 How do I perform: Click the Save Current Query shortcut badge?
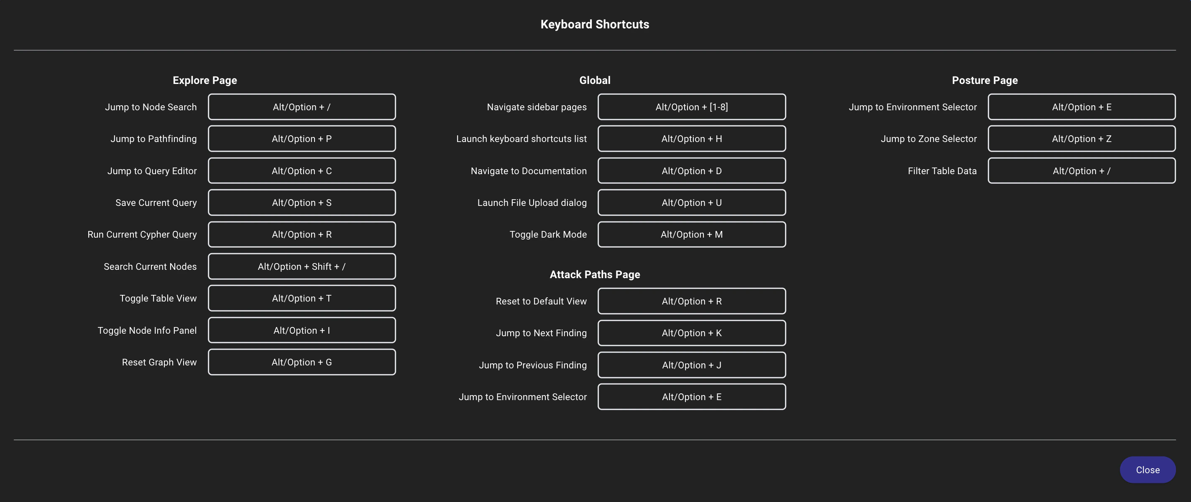[x=302, y=202]
